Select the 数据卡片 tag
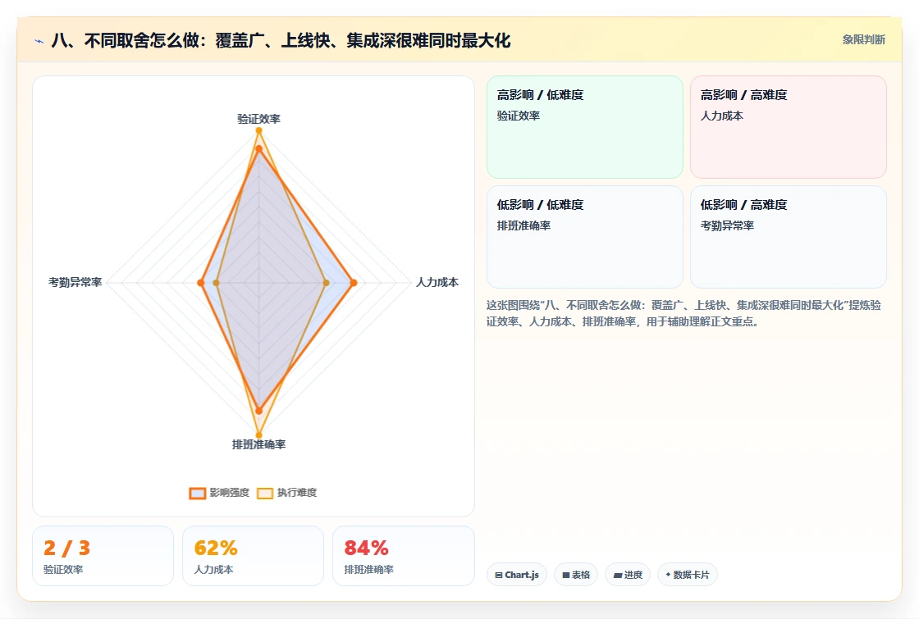Image resolution: width=919 pixels, height=619 pixels. point(688,575)
